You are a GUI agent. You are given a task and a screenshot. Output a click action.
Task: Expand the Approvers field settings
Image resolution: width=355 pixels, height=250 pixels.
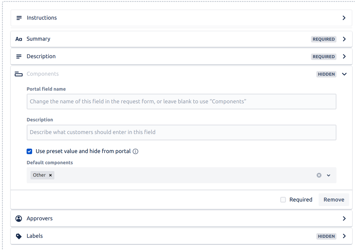[344, 218]
